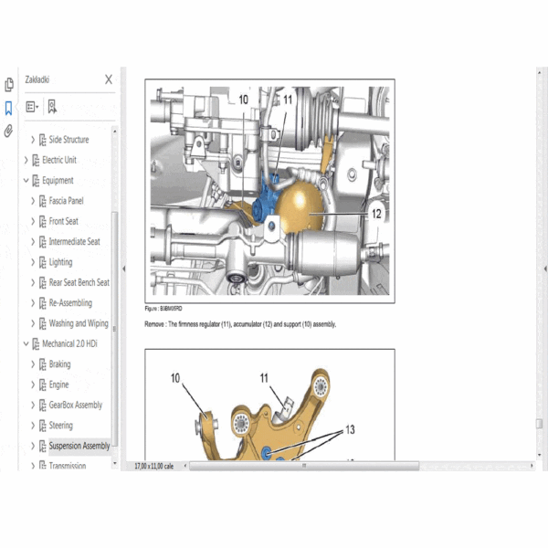This screenshot has height=548, width=548.
Task: Click the Engine bookmark page icon
Action: (x=42, y=385)
